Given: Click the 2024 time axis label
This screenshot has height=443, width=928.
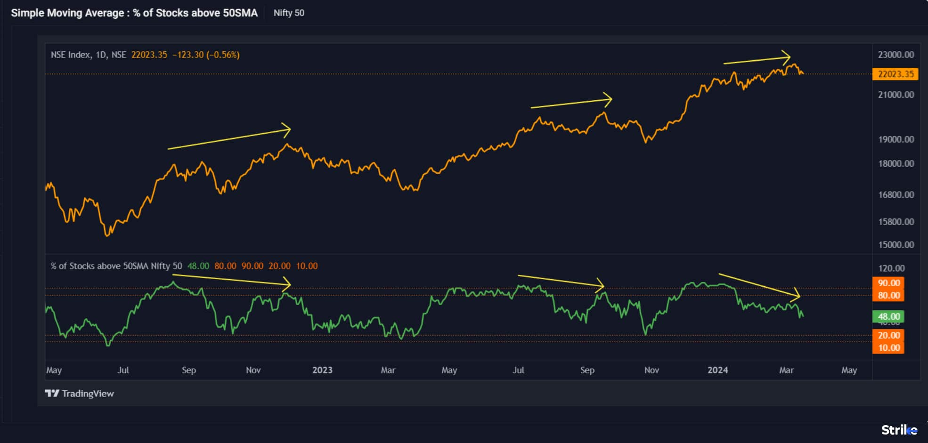Looking at the screenshot, I should pos(717,371).
